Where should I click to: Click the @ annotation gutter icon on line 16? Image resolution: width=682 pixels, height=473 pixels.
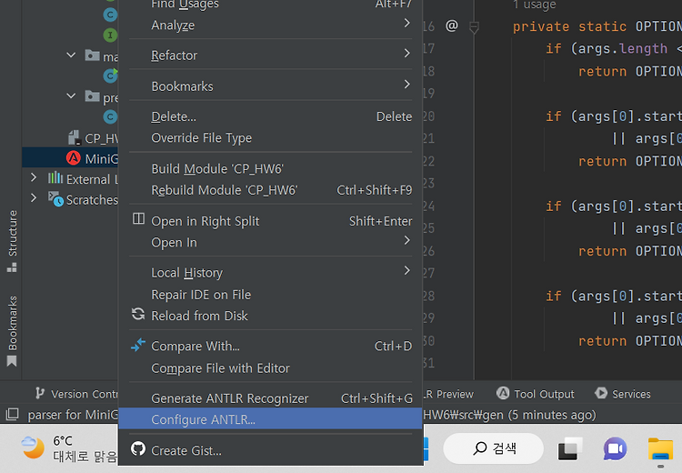(452, 25)
